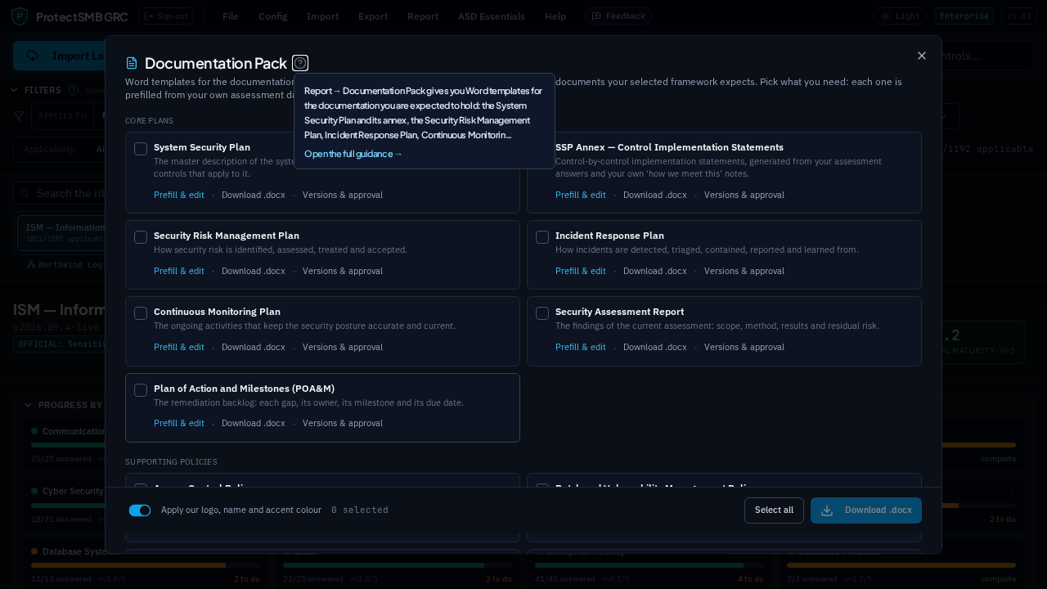Collapse the Progress By section
This screenshot has height=589, width=1047.
(28, 405)
